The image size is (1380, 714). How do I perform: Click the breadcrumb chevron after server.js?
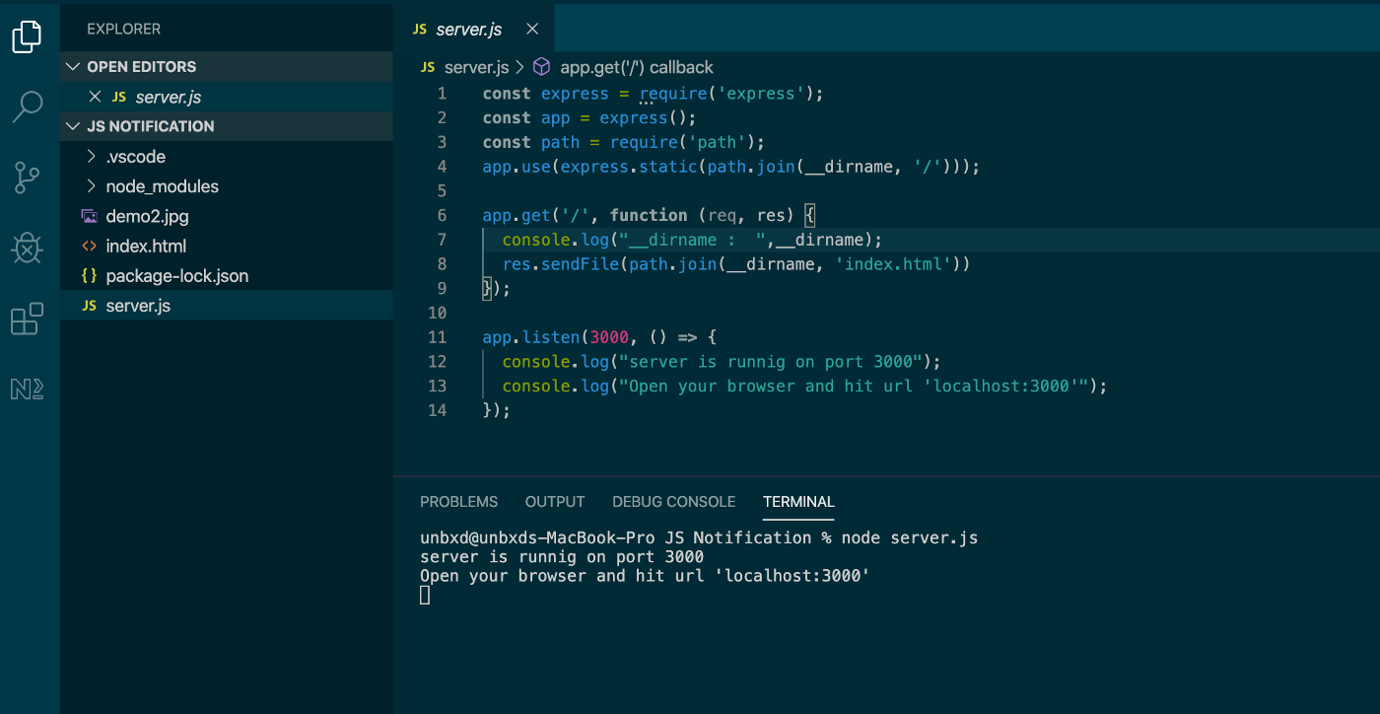[519, 67]
